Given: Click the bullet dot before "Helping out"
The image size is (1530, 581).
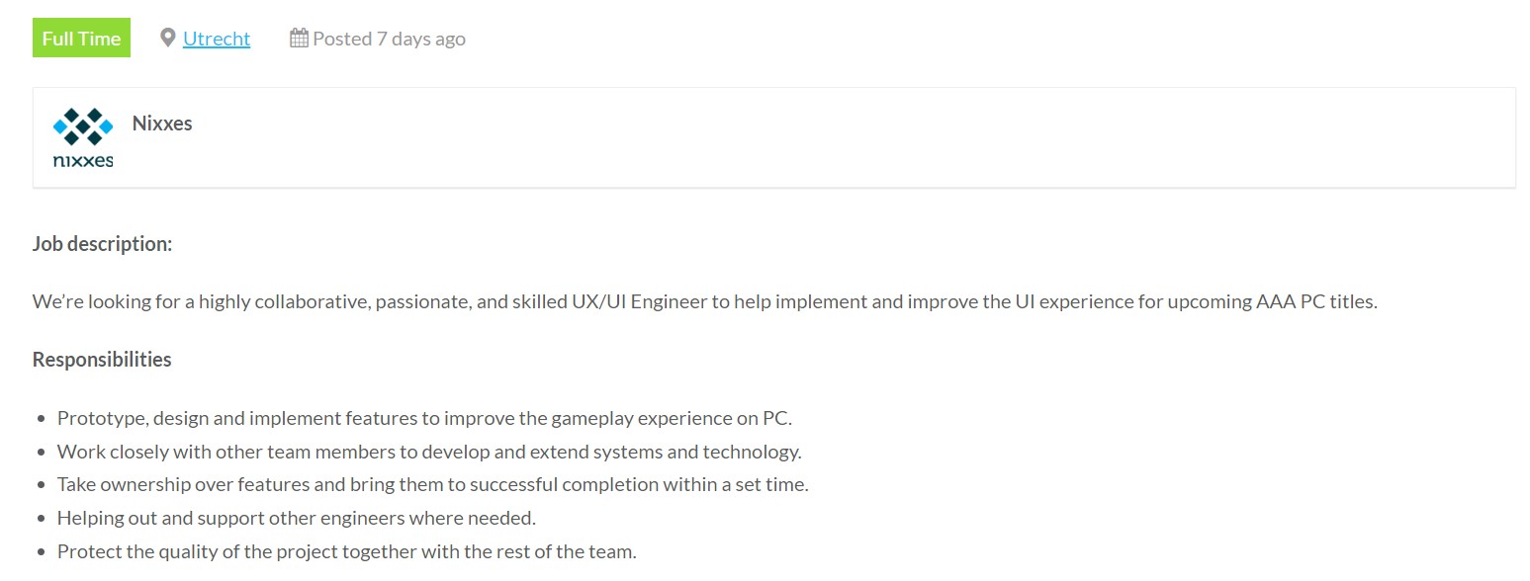Looking at the screenshot, I should (x=41, y=519).
